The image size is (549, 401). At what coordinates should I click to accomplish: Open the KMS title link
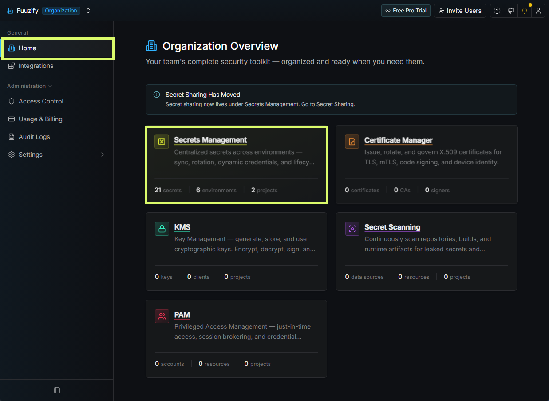(182, 227)
